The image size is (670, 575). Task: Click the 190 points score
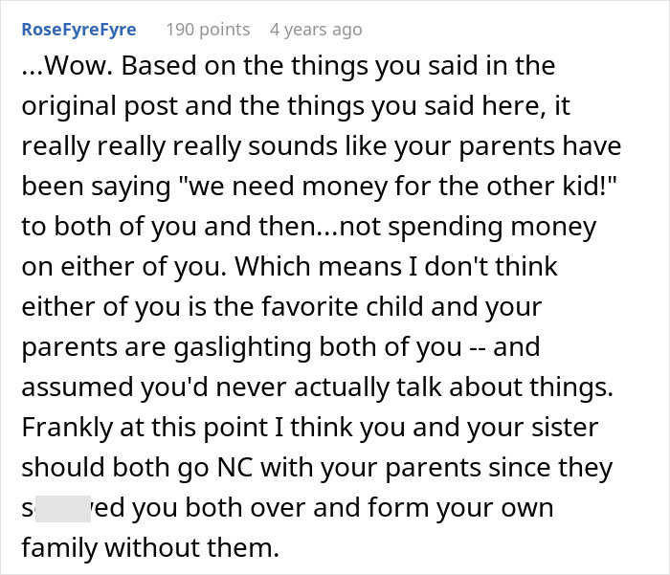point(208,30)
